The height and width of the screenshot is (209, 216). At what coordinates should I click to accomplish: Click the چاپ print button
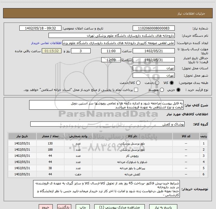click(83, 207)
